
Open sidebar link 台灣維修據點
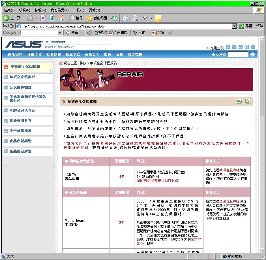click(x=20, y=87)
